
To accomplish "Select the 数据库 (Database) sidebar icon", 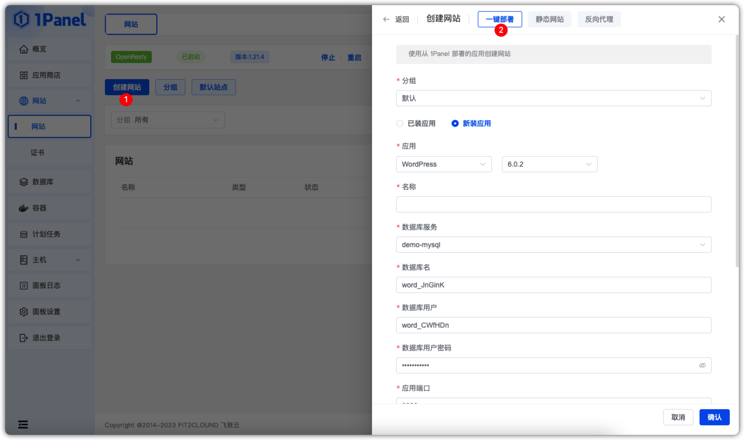I will coord(43,182).
